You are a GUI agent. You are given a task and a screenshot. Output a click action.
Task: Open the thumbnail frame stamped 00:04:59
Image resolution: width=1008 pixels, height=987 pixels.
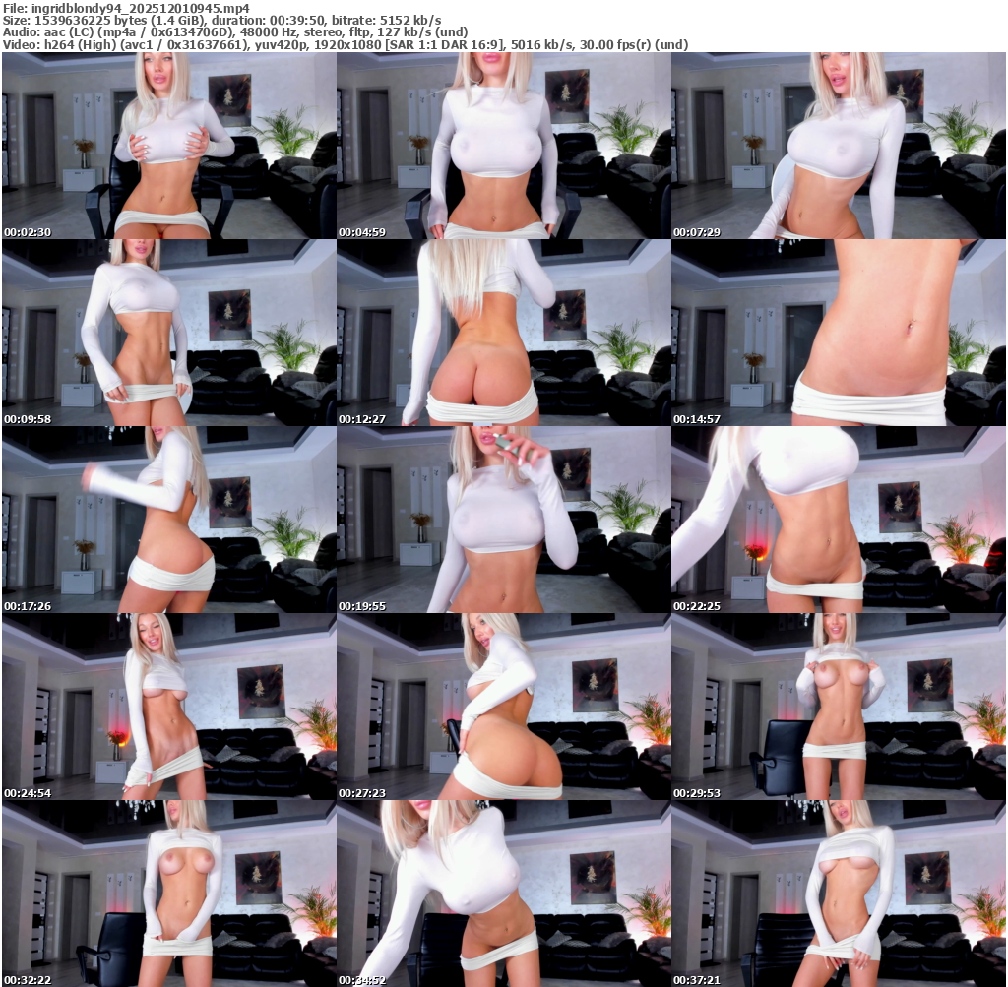(x=504, y=146)
